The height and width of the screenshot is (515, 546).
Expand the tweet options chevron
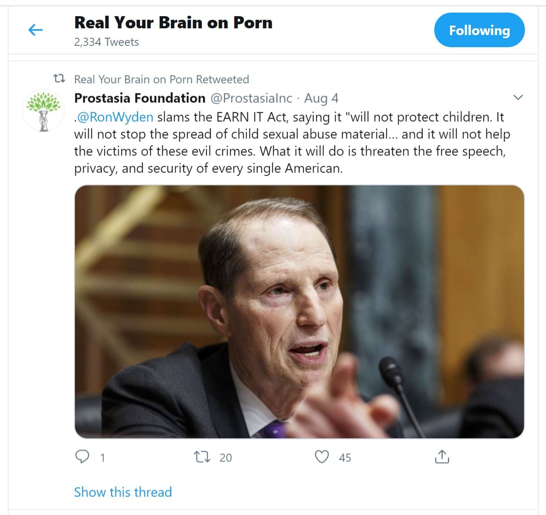pyautogui.click(x=518, y=98)
